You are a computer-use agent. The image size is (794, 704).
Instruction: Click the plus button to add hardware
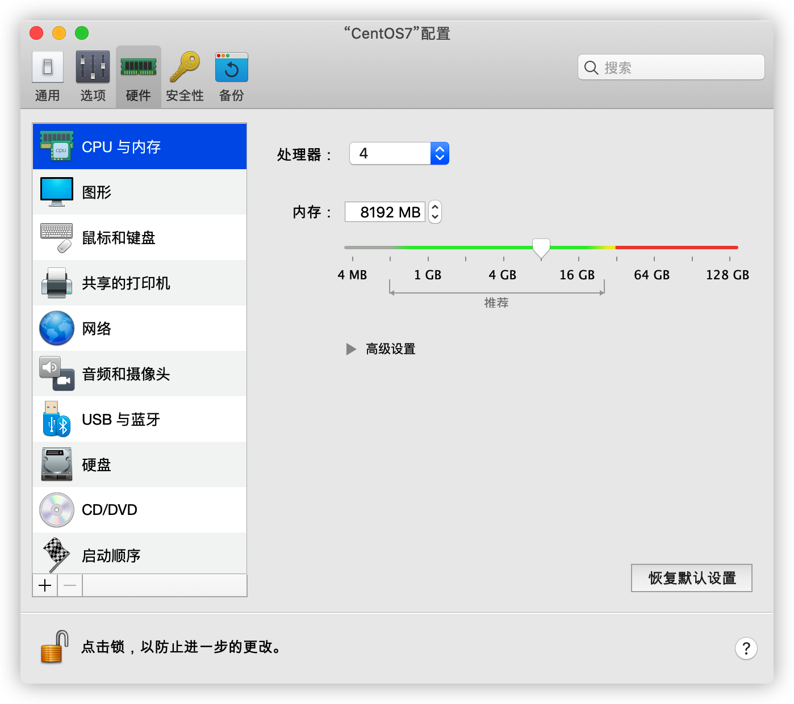pyautogui.click(x=45, y=585)
